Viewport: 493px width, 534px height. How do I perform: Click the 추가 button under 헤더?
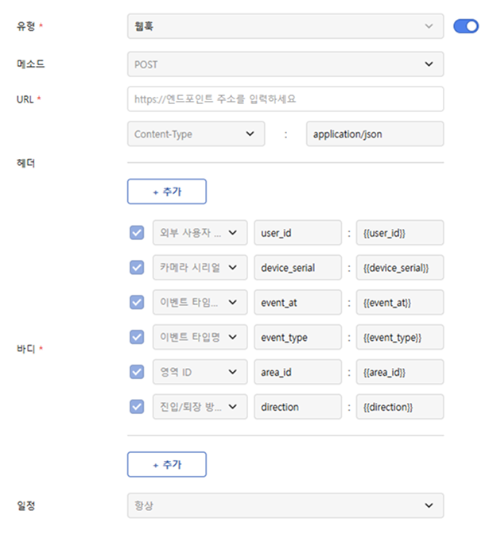click(x=166, y=192)
